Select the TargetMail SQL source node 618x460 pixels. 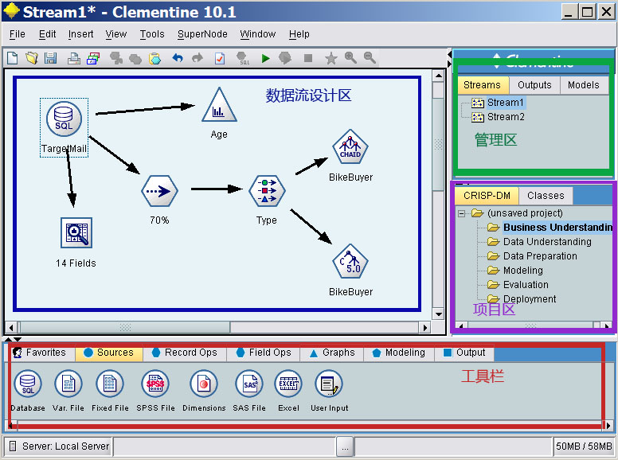pos(64,119)
